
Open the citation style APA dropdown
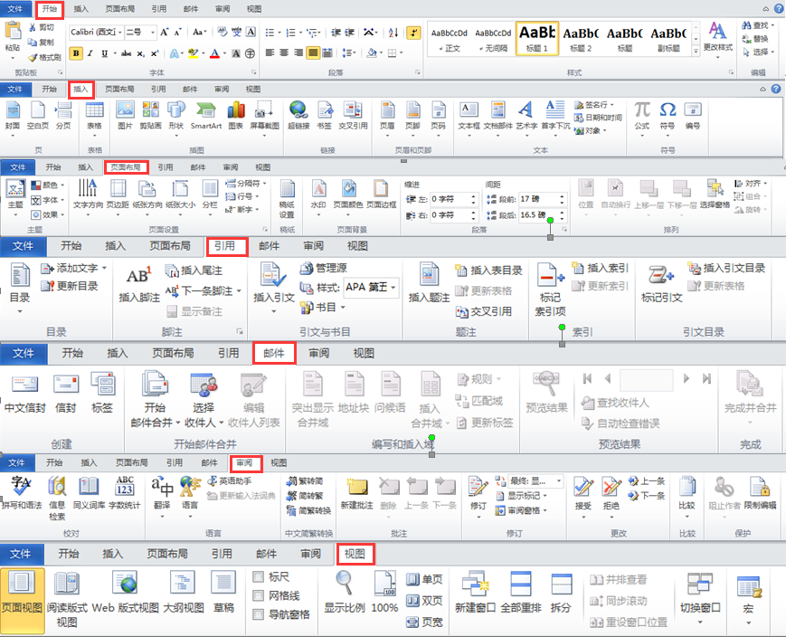click(393, 288)
